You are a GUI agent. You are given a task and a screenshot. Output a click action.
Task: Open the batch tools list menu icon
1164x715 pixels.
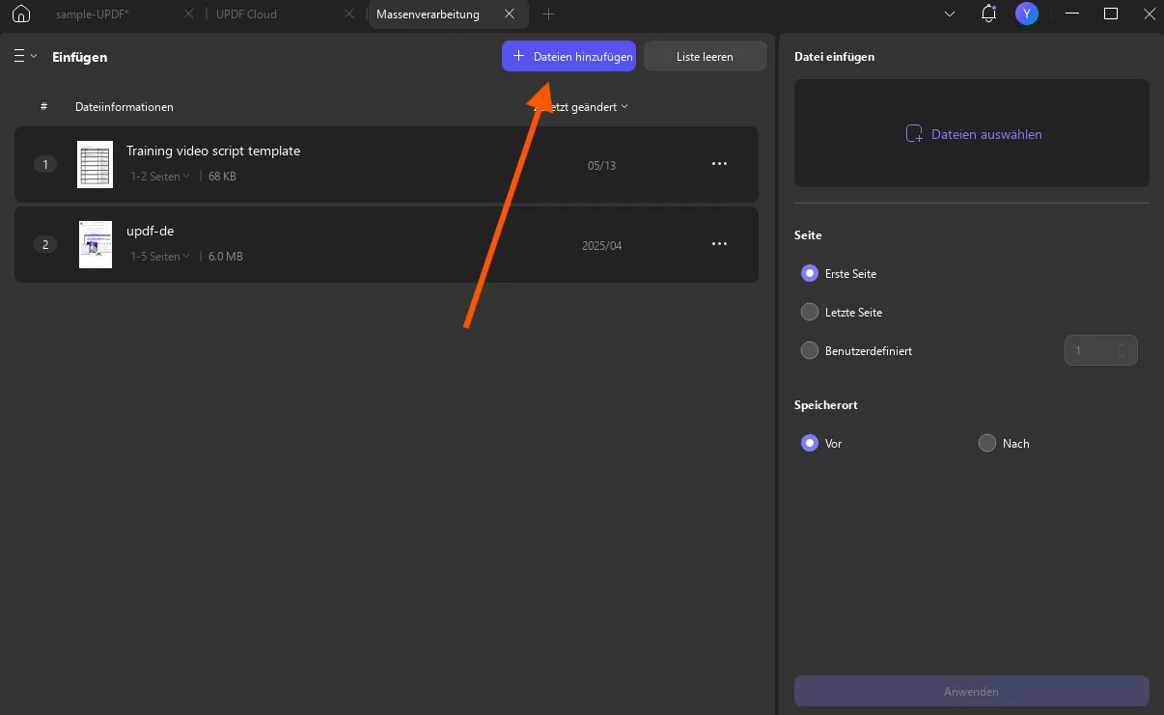pos(24,56)
